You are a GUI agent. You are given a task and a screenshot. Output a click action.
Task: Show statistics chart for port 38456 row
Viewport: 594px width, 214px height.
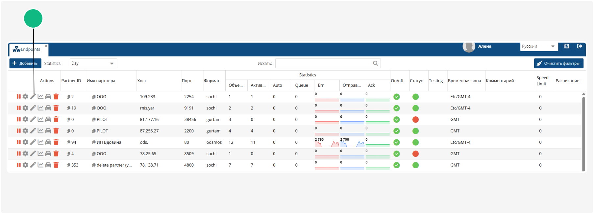point(40,119)
